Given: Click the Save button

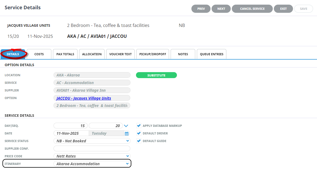Looking at the screenshot, I should coord(304,9).
